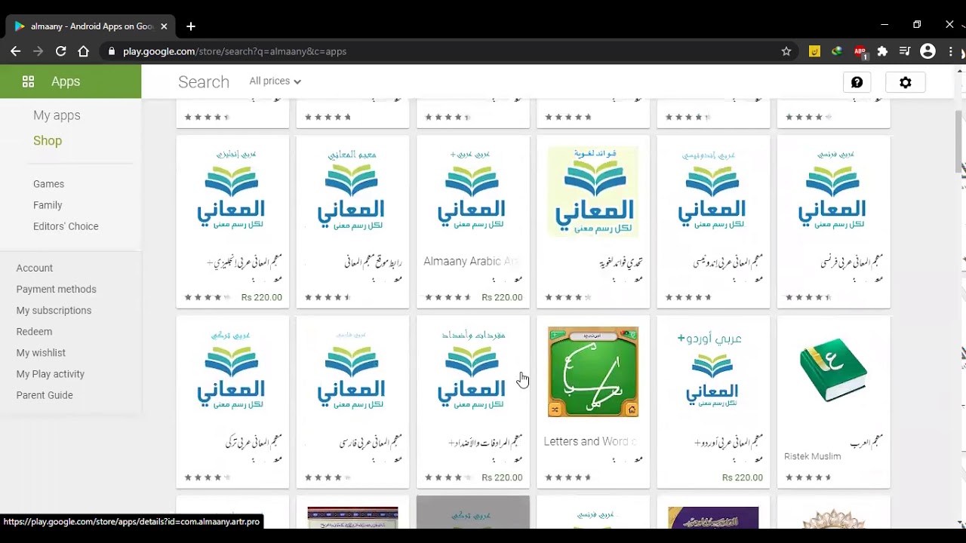The height and width of the screenshot is (543, 966).
Task: Open the Extensions puzzle-piece menu
Action: (882, 51)
